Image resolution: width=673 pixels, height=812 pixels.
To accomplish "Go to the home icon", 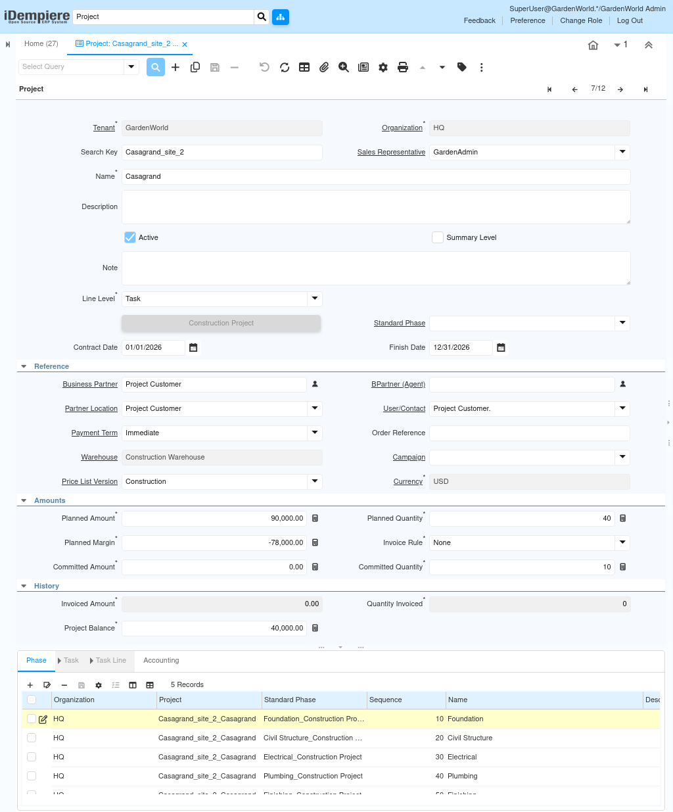I will (593, 45).
